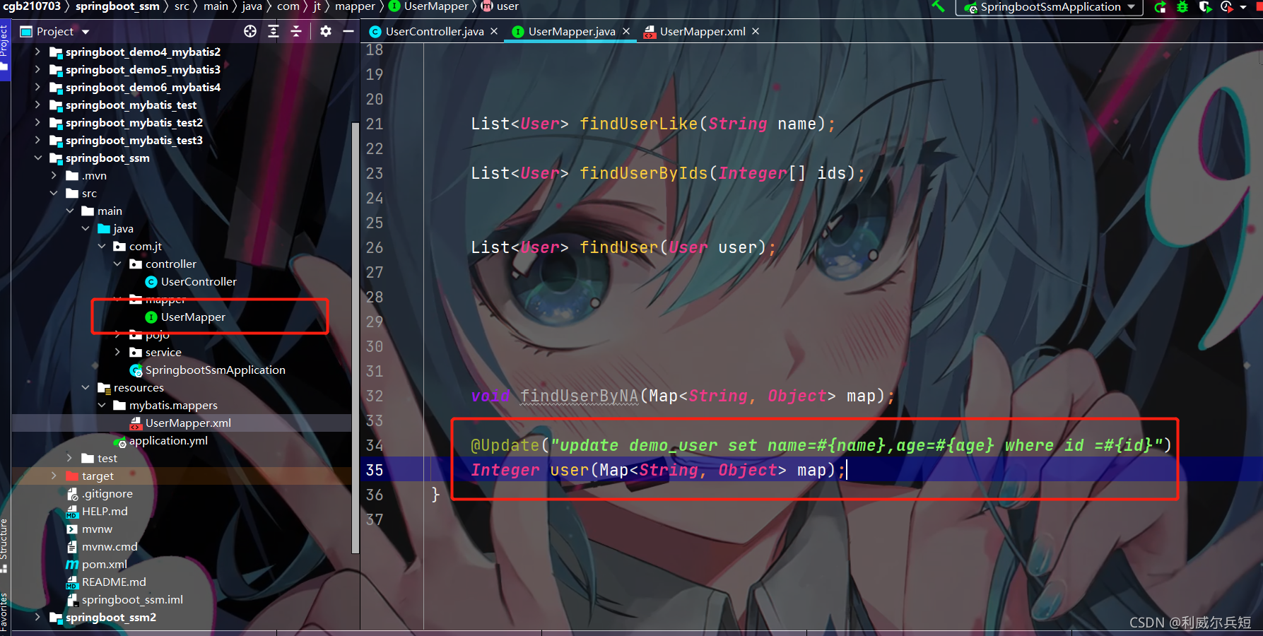Expand the springboot_demo4_mybatis2 project
The image size is (1263, 636).
pos(37,52)
